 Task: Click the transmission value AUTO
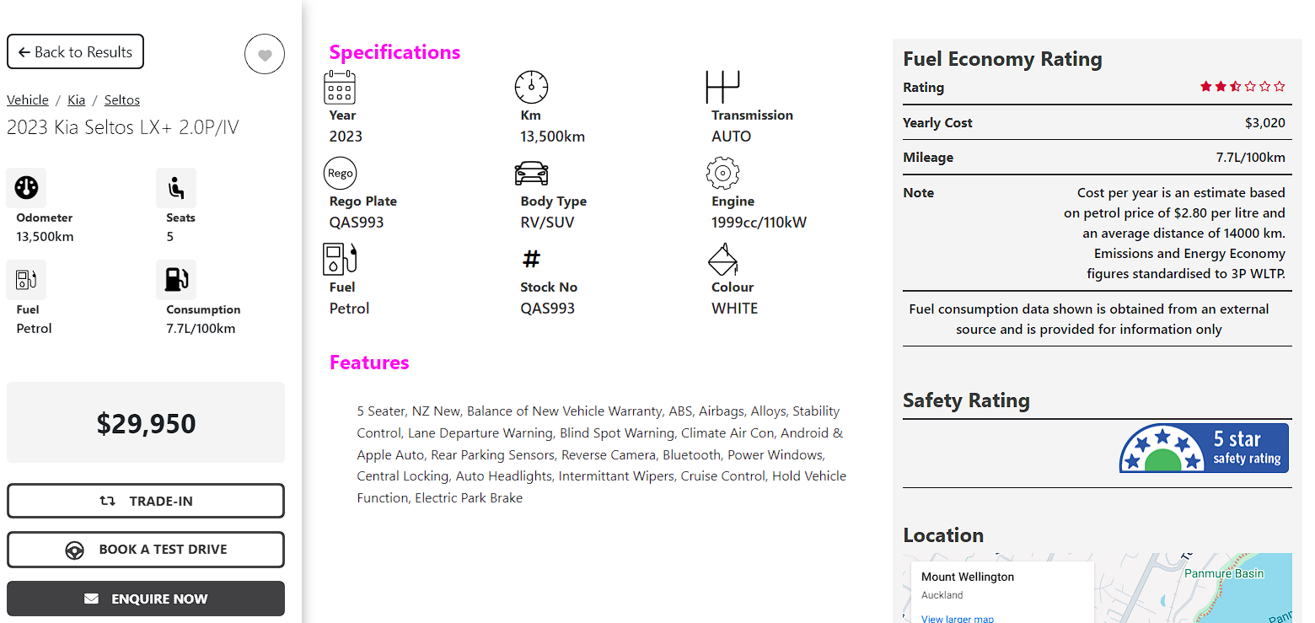tap(731, 137)
